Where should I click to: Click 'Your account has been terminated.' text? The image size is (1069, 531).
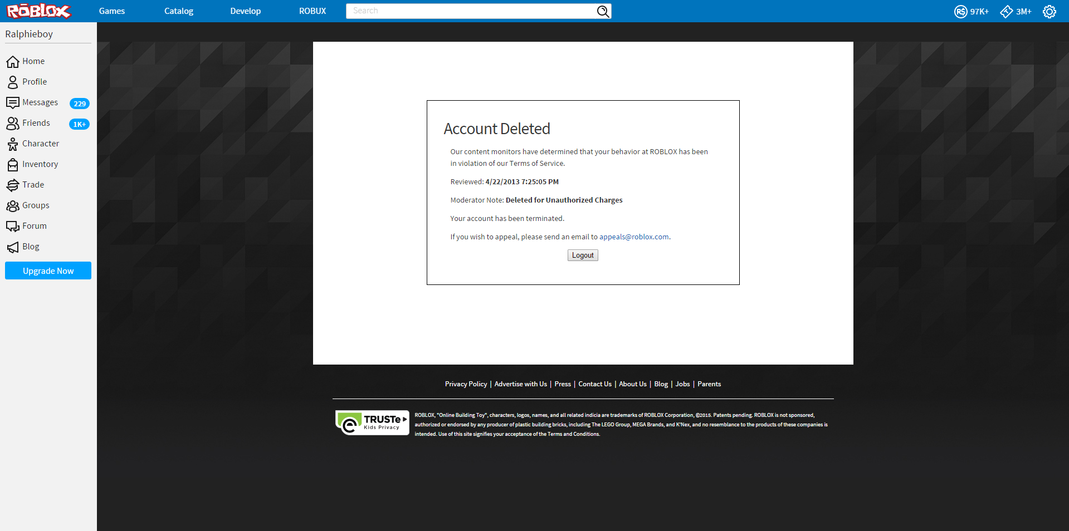[x=507, y=219]
